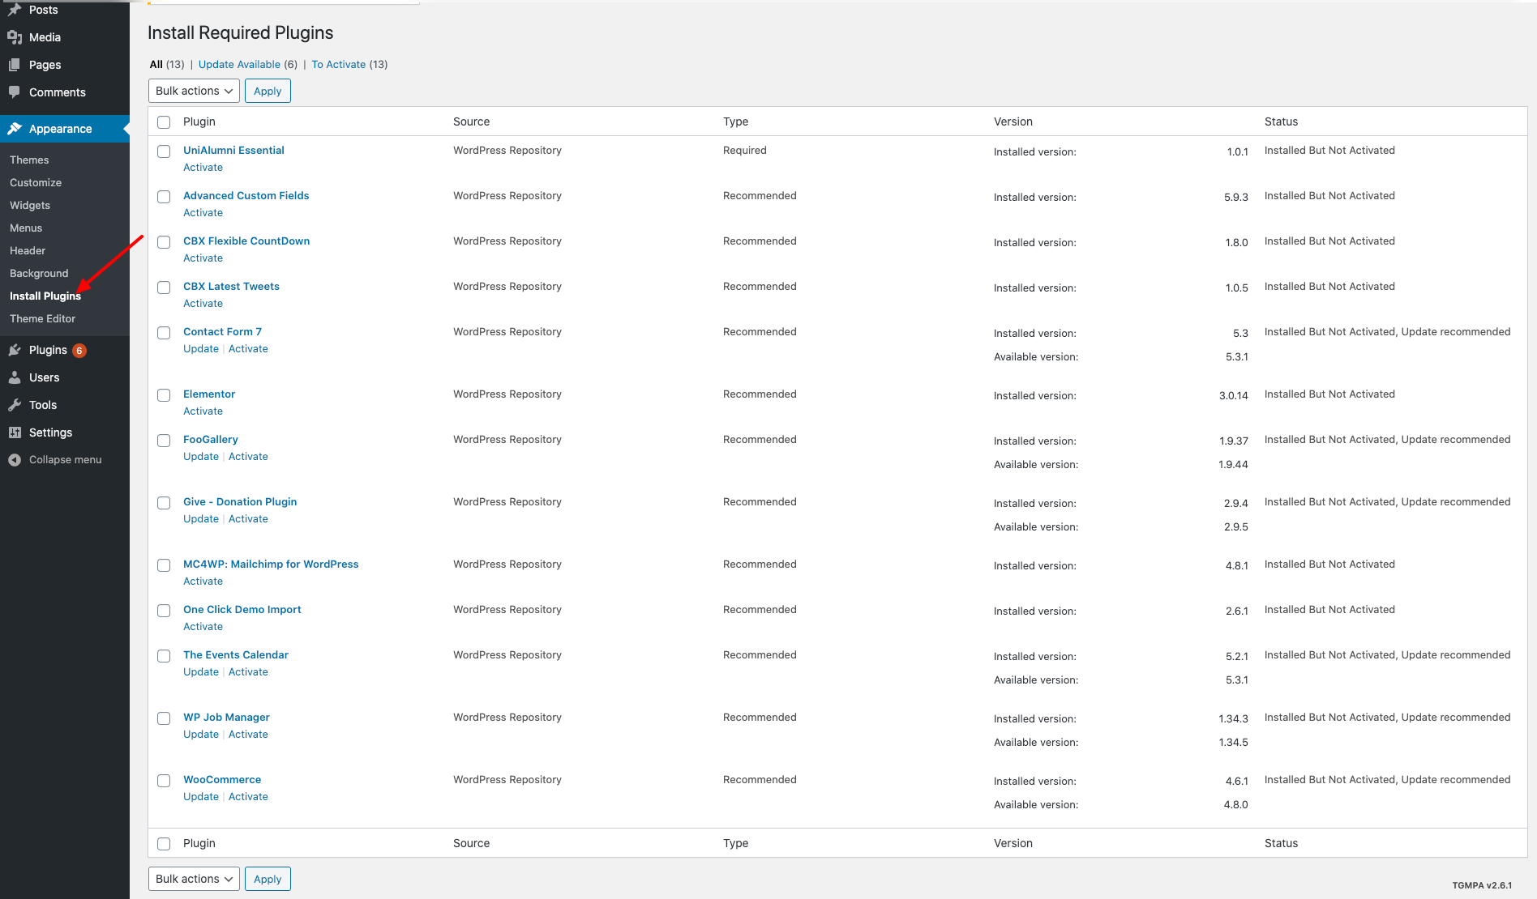This screenshot has height=899, width=1537.
Task: Open Customize submenu item
Action: tap(36, 183)
